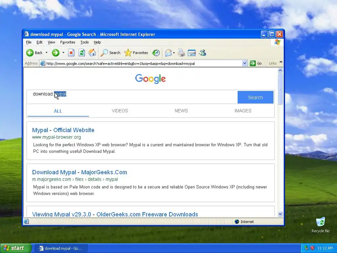Maximize the Internet Explorer window
This screenshot has height=253, width=337.
pos(272,34)
